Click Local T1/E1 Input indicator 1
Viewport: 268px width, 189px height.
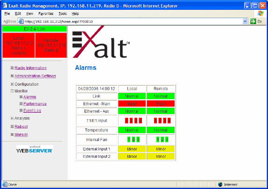[x=127, y=121]
